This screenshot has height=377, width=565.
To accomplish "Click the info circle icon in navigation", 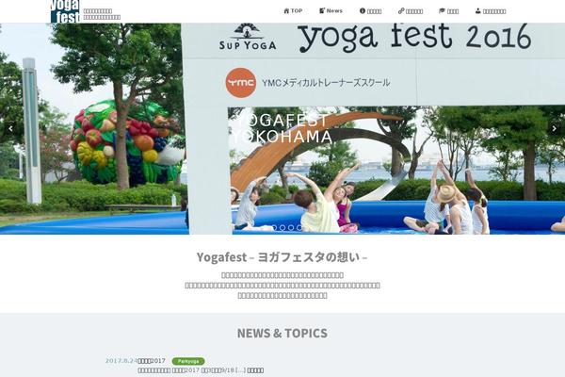I will pyautogui.click(x=363, y=10).
